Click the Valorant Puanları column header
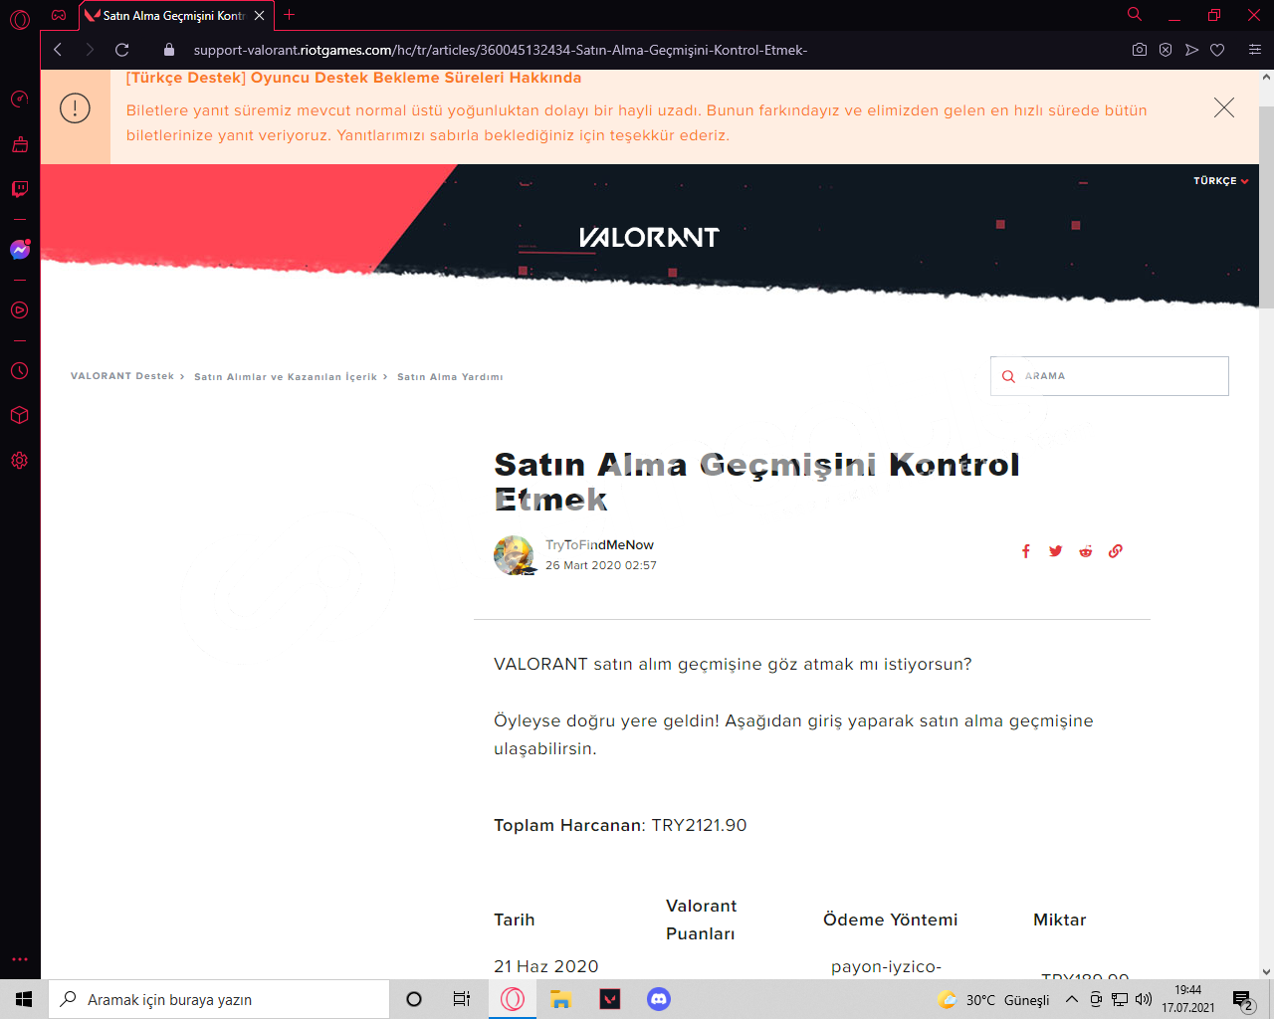The height and width of the screenshot is (1019, 1274). click(x=702, y=919)
